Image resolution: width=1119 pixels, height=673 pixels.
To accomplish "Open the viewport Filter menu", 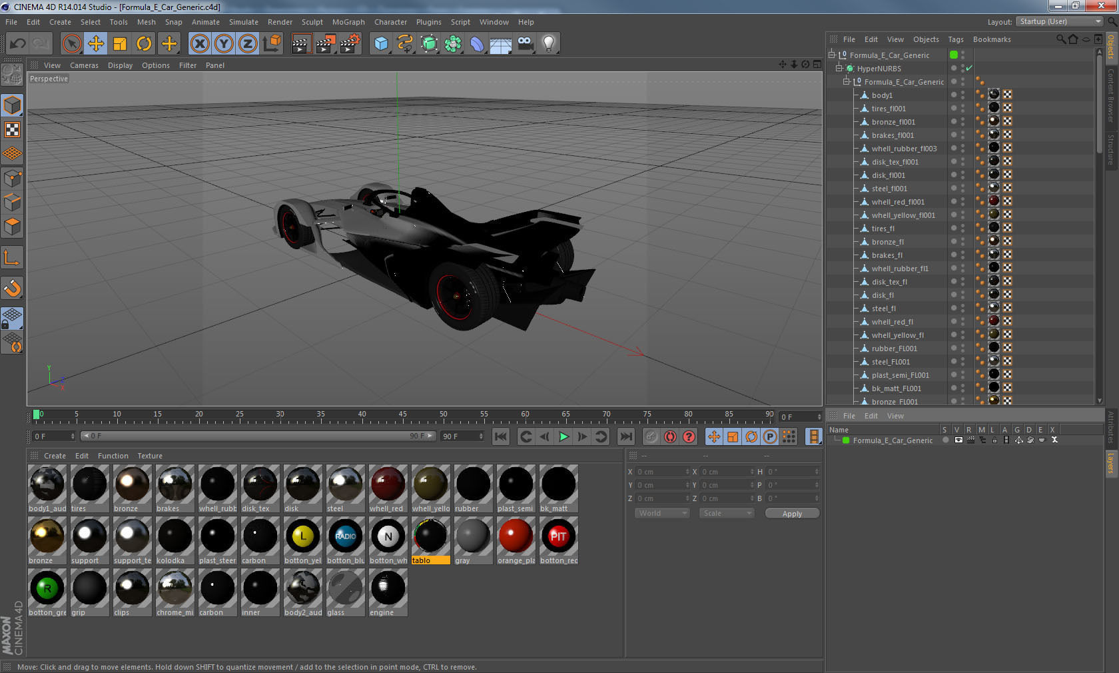I will pyautogui.click(x=188, y=65).
